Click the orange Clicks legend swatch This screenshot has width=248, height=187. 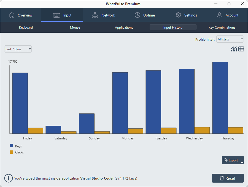(x=11, y=152)
